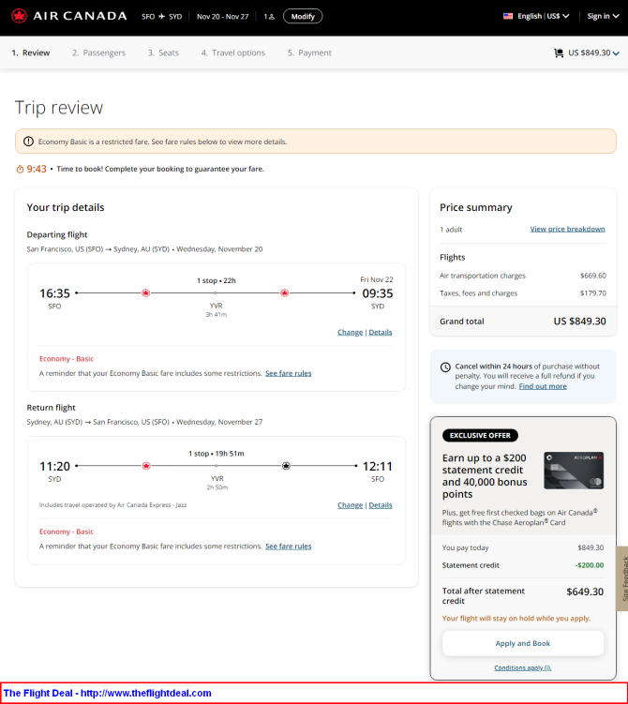Click the Aeroplan credit card image
The height and width of the screenshot is (704, 628).
[574, 471]
